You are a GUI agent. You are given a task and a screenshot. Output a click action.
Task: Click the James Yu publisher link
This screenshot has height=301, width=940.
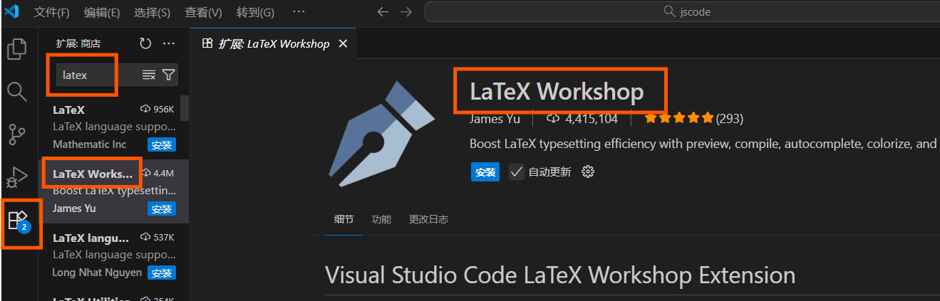pyautogui.click(x=495, y=119)
